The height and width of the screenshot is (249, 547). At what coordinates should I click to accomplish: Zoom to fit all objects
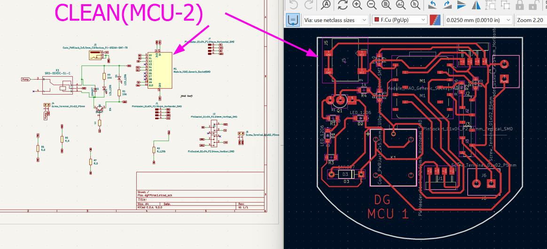coord(401,5)
